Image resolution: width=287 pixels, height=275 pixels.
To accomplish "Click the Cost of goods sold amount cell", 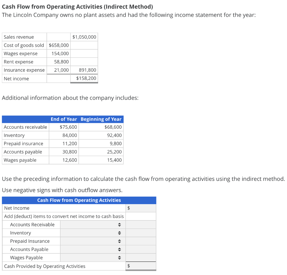I will click(58, 45).
